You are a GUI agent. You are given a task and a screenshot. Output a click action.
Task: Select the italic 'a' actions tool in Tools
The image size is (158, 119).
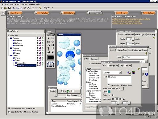(x=52, y=52)
